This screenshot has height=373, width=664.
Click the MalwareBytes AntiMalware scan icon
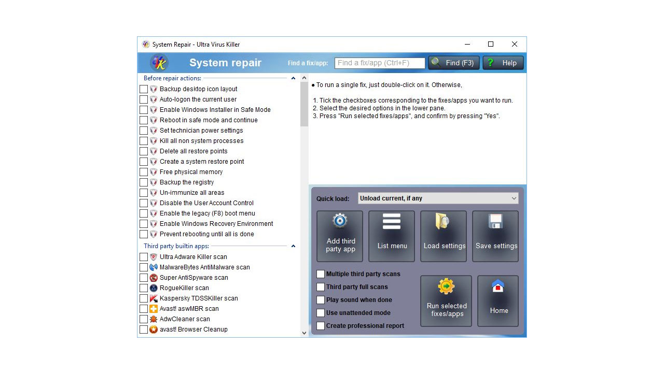(x=154, y=267)
